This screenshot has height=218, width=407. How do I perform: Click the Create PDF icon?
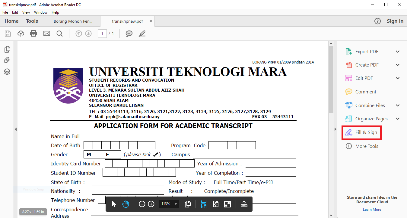[348, 65]
